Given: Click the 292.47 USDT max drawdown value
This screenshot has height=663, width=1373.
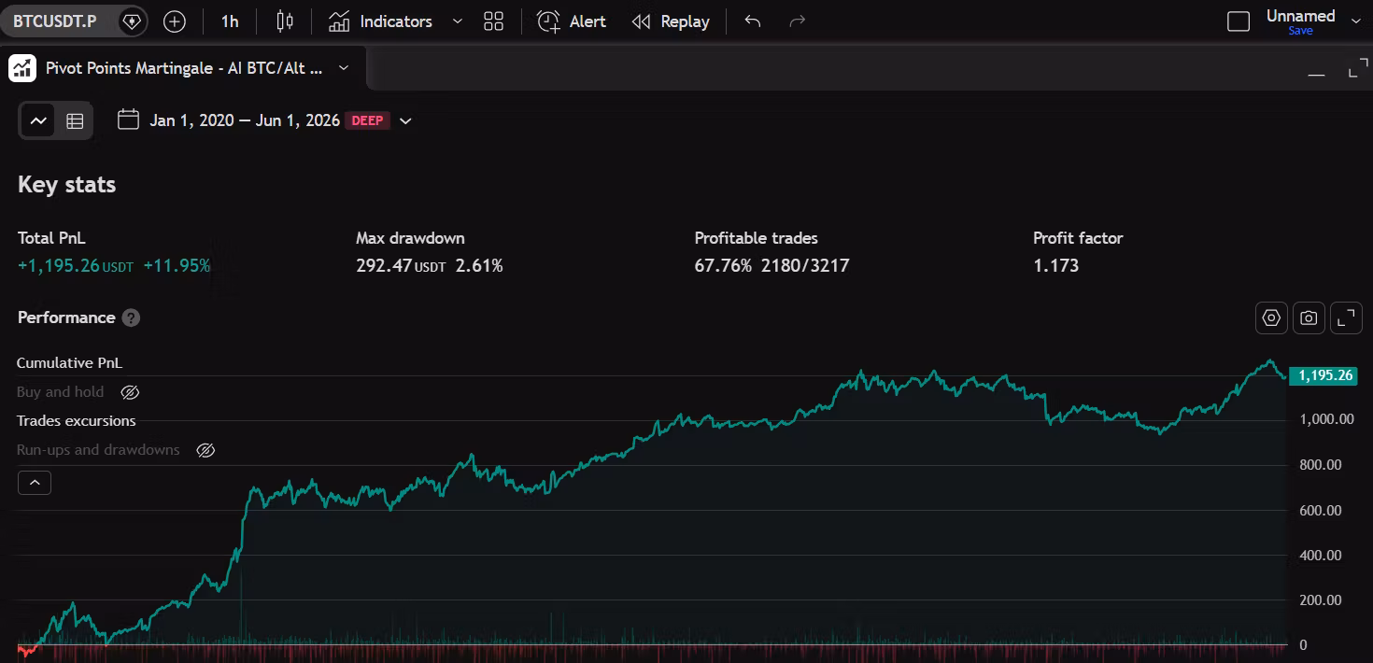Looking at the screenshot, I should pyautogui.click(x=401, y=265).
